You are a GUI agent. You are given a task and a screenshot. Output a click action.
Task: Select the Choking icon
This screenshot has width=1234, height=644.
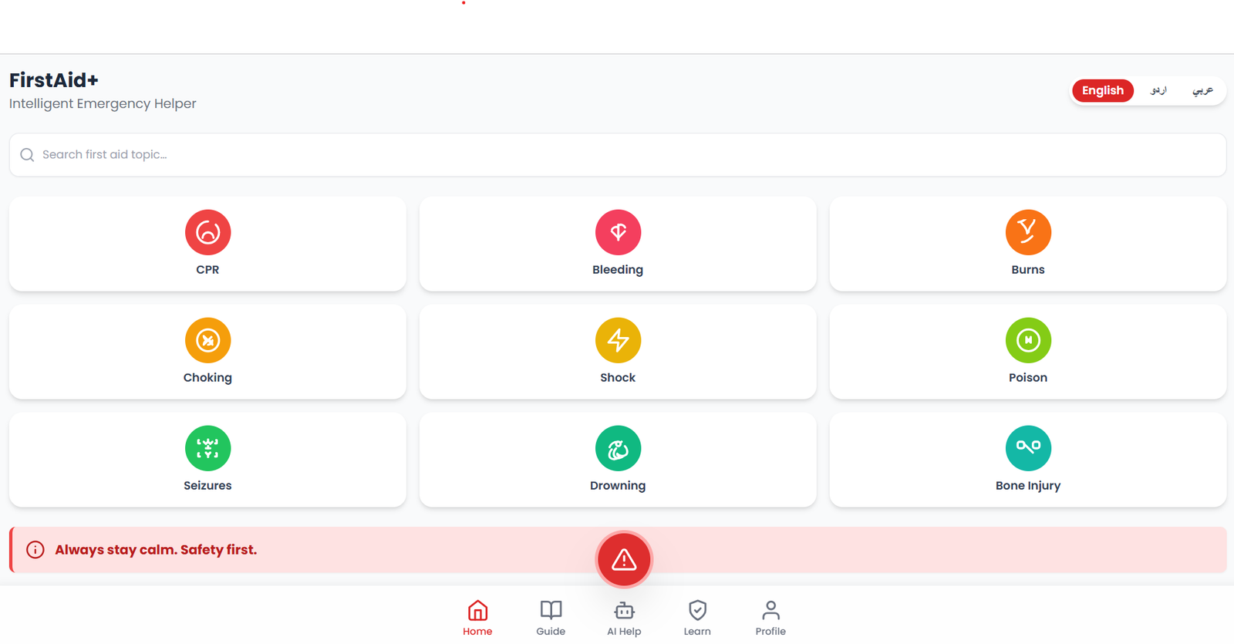207,340
